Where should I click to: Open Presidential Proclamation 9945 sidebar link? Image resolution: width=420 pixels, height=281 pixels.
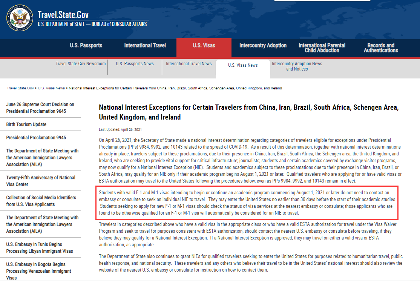click(x=36, y=137)
